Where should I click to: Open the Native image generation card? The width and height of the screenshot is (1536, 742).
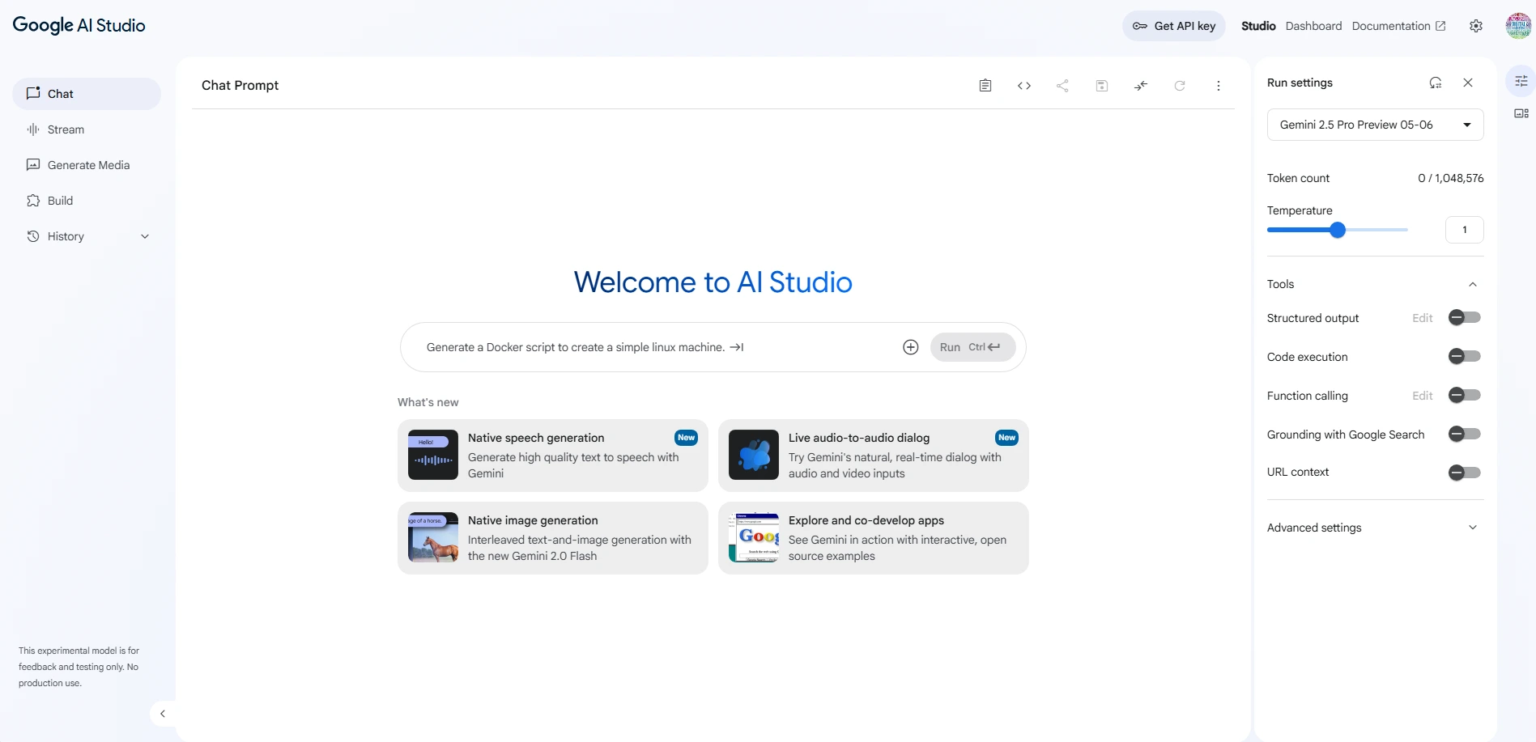click(x=553, y=538)
